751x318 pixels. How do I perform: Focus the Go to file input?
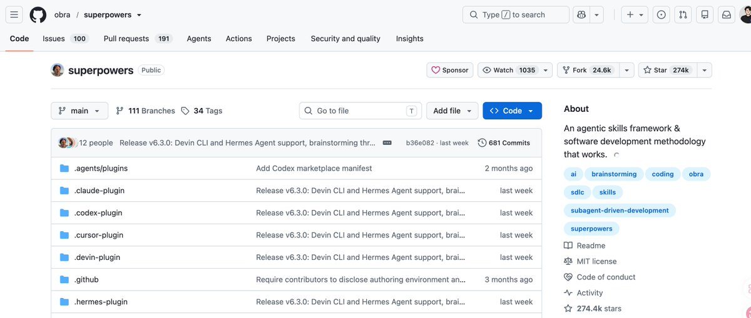tap(360, 111)
